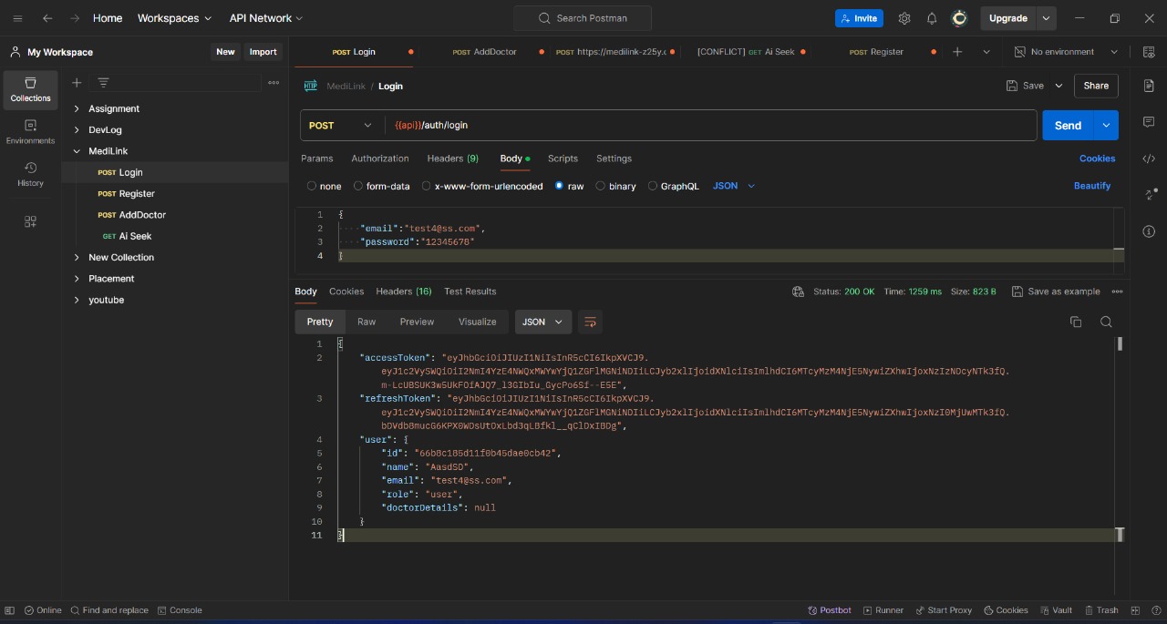Open the Upgrade dropdown arrow

pos(1046,18)
